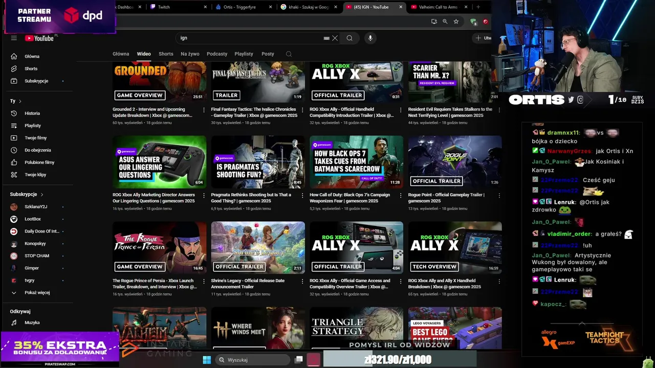Play Best LEGO Game Ever thumbnail
The width and height of the screenshot is (655, 368).
click(455, 328)
